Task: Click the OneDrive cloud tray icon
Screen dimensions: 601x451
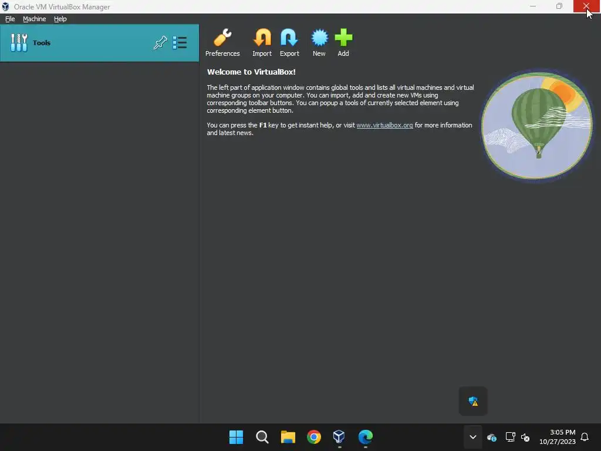Action: (x=492, y=437)
